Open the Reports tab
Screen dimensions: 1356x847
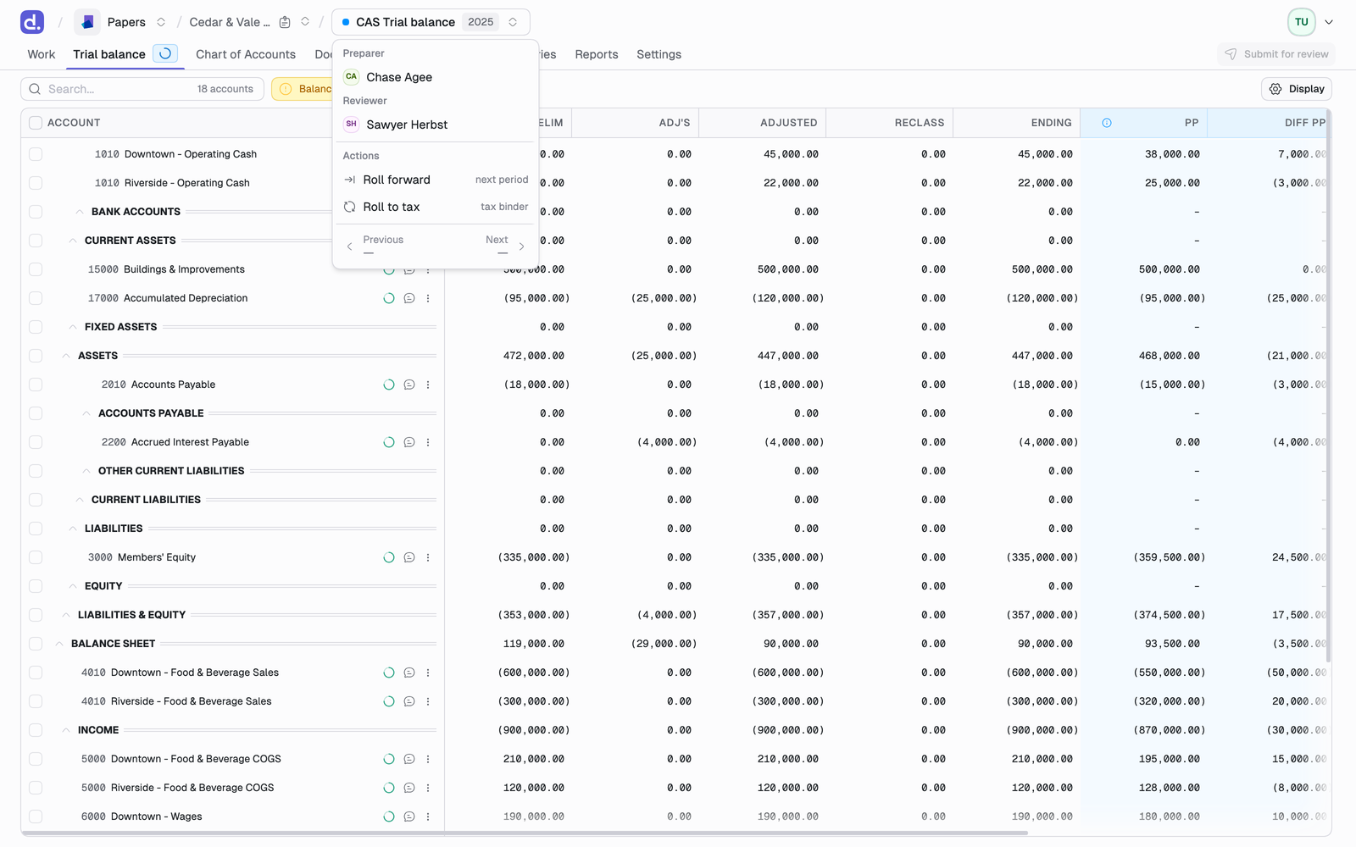597,54
